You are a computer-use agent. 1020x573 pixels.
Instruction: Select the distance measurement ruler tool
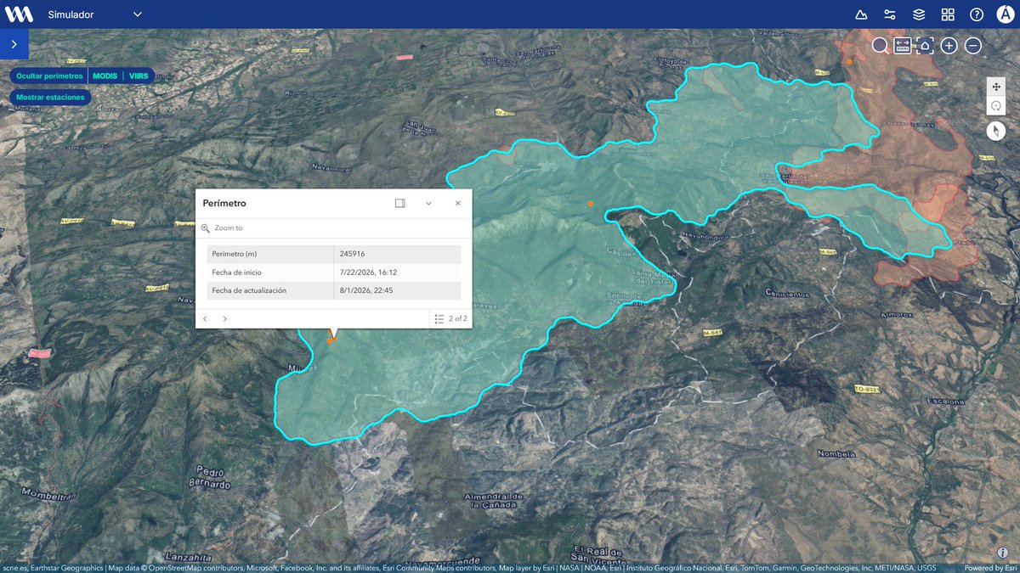903,46
